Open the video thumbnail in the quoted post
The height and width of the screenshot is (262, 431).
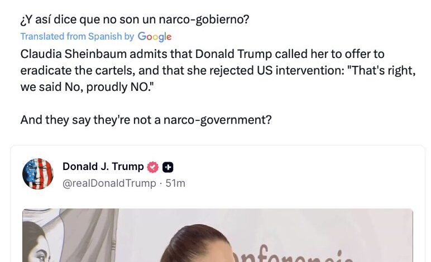coord(218,235)
